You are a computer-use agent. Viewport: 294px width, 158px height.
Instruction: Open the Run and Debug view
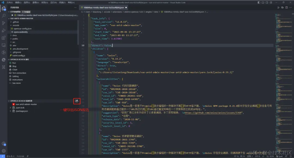[x=4, y=30]
